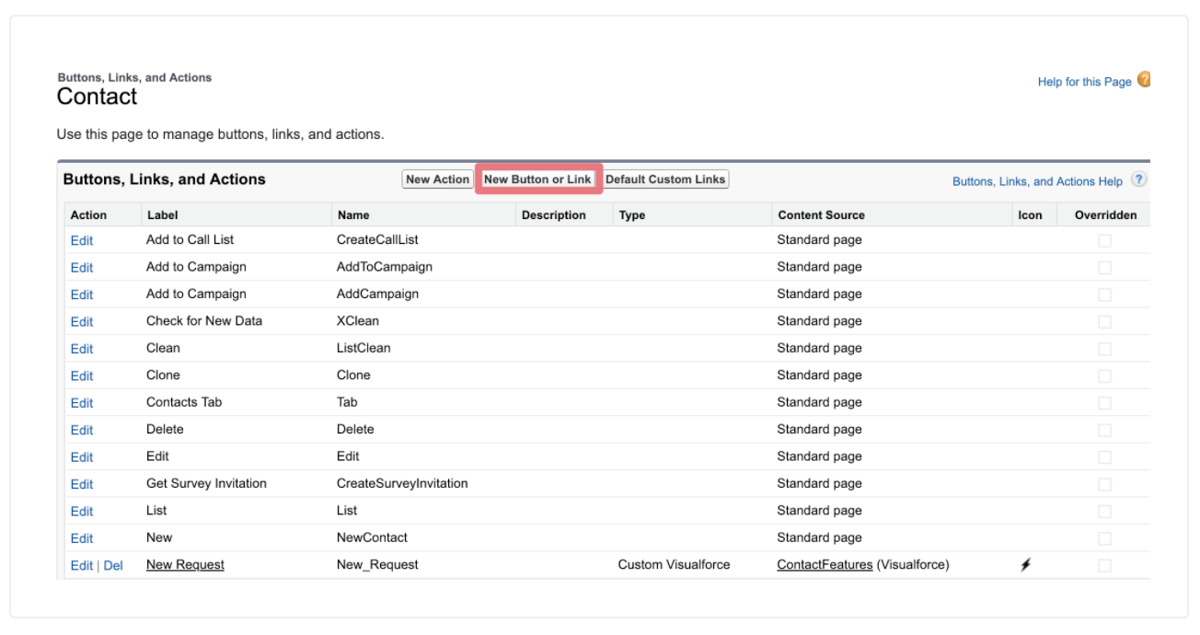
Task: Click Edit for the AddToCampaign row
Action: point(82,268)
